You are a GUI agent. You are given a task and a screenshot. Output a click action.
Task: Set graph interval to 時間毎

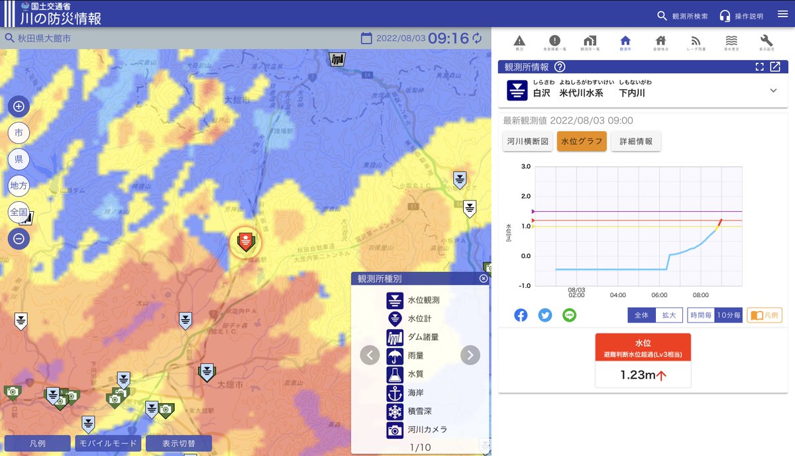point(701,316)
